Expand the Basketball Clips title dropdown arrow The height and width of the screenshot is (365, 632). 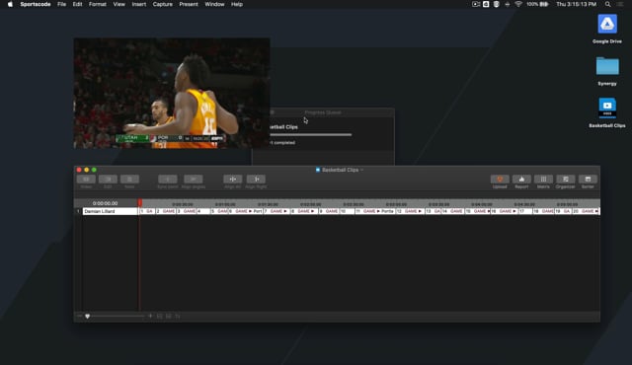tap(362, 170)
